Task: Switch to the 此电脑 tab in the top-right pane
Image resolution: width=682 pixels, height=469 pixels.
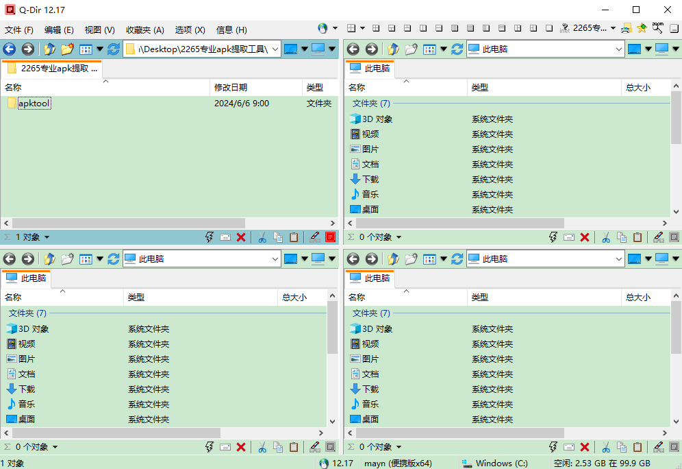Action: (370, 69)
